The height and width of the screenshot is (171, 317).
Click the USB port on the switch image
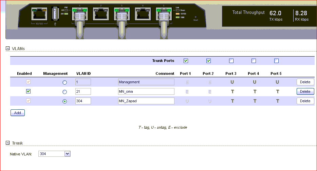click(x=55, y=14)
